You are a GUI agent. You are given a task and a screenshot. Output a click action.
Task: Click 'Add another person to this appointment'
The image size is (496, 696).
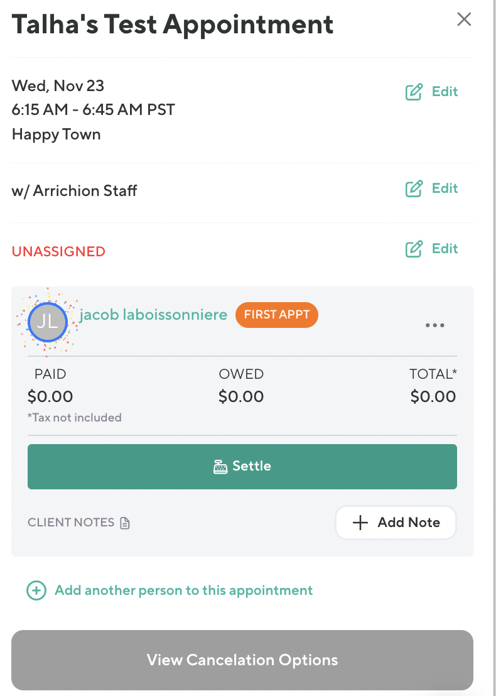183,590
